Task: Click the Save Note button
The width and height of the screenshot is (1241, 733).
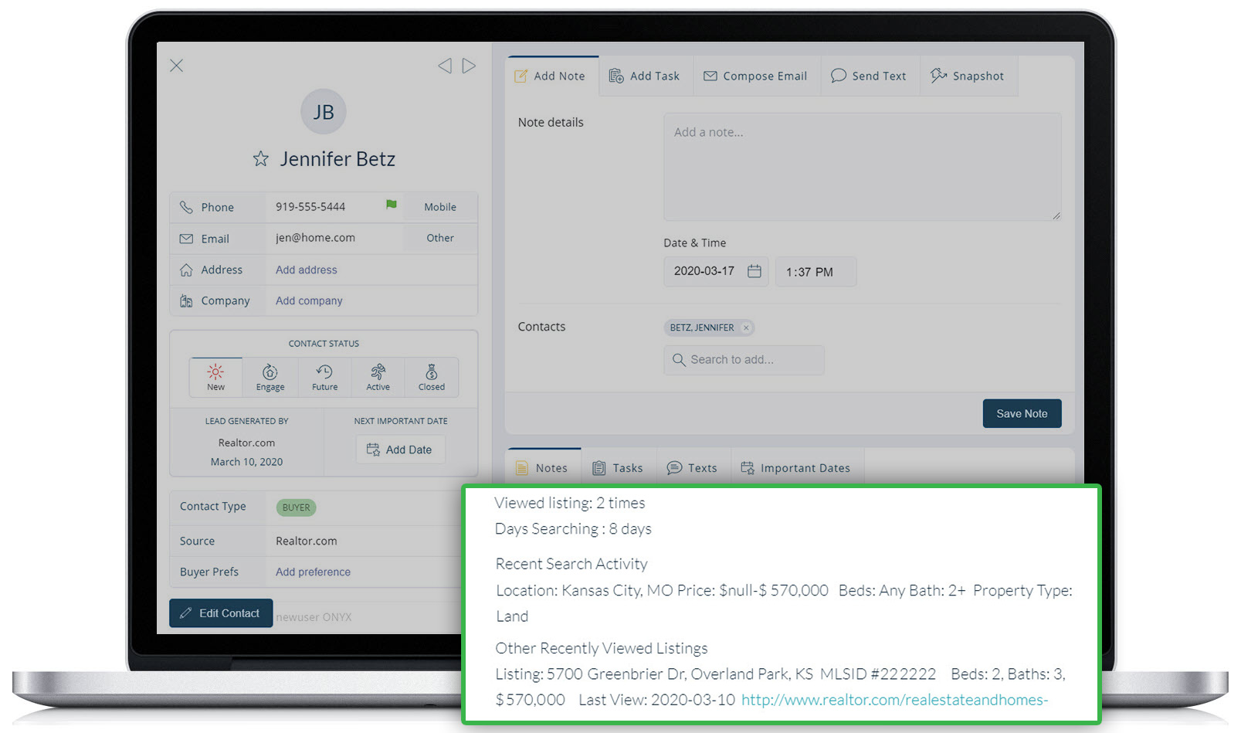Action: click(1021, 413)
